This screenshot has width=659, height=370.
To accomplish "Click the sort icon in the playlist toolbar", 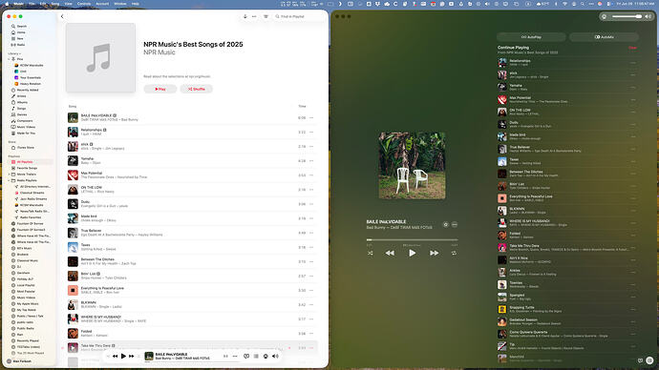I will [266, 16].
